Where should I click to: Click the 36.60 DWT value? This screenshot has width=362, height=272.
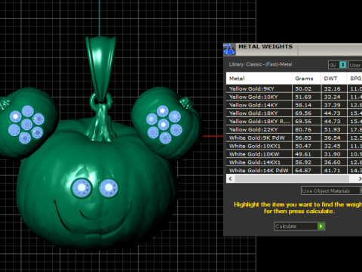(332, 162)
